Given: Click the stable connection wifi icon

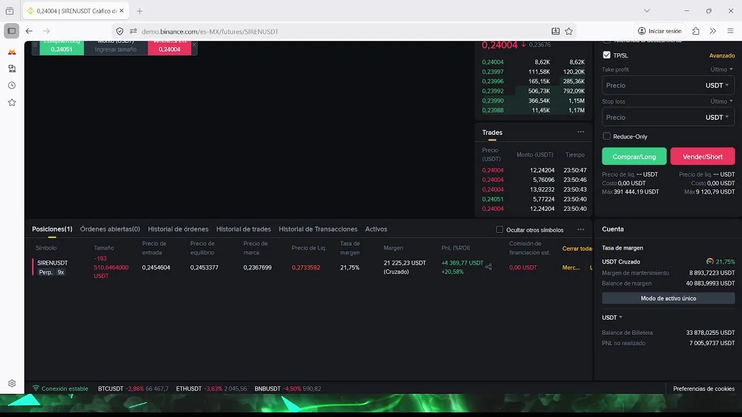Looking at the screenshot, I should pyautogui.click(x=36, y=389).
